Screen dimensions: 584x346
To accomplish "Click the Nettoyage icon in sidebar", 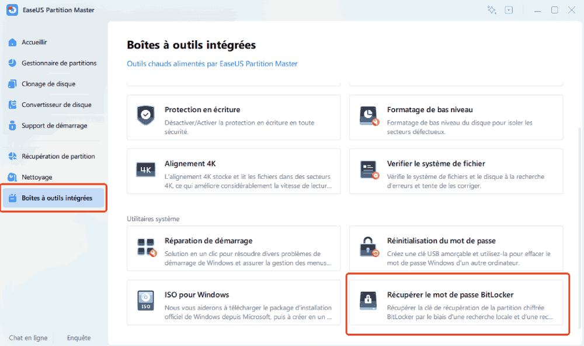I will (x=12, y=177).
